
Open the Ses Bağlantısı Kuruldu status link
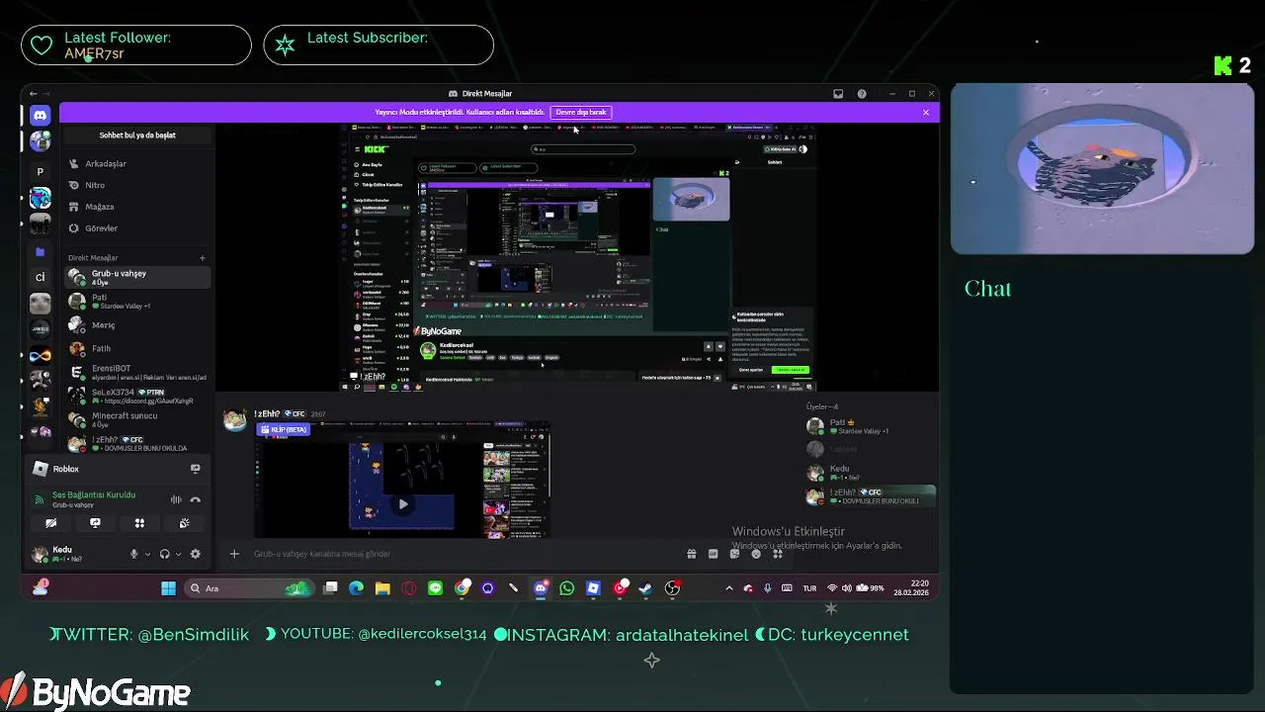click(x=94, y=494)
